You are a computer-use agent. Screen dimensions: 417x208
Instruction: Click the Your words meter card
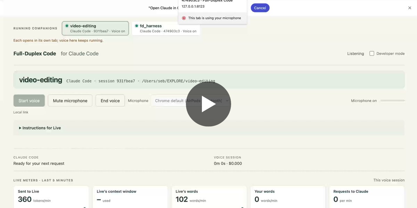tap(288, 197)
